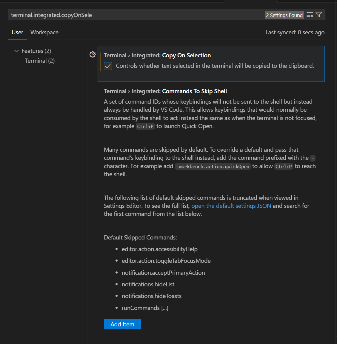Click the Commands To Skip Shell title
Screen dimensions: 337x344
pyautogui.click(x=165, y=91)
